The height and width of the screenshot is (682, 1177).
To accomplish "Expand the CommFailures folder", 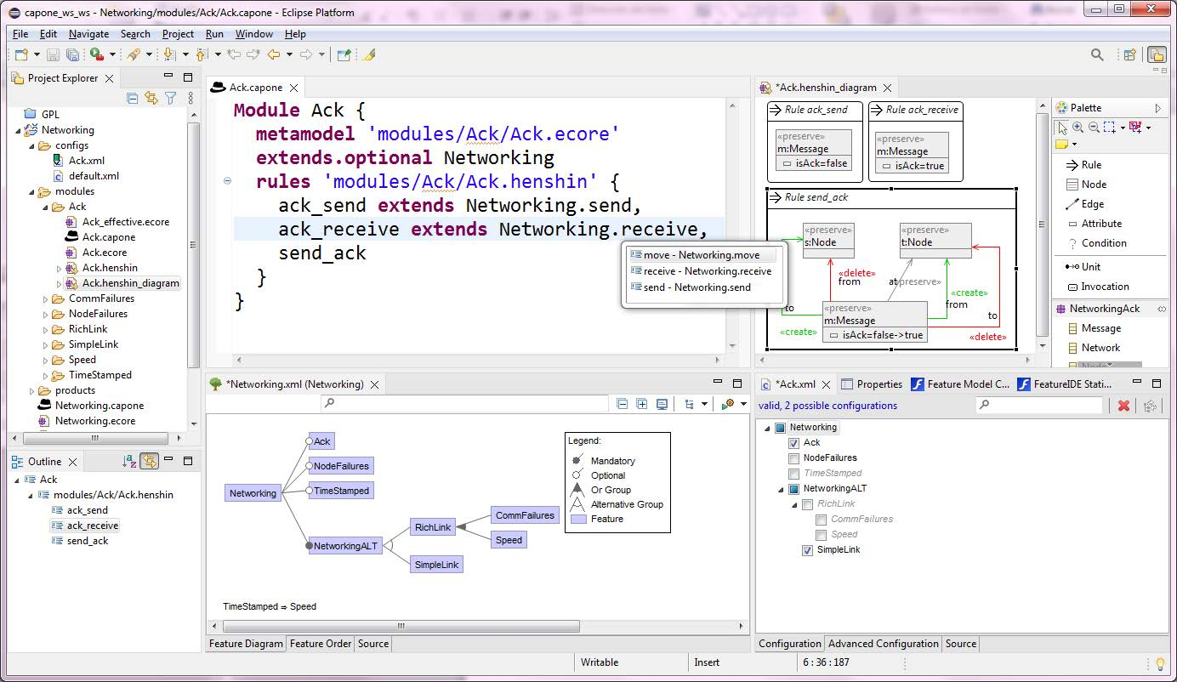I will (x=46, y=298).
